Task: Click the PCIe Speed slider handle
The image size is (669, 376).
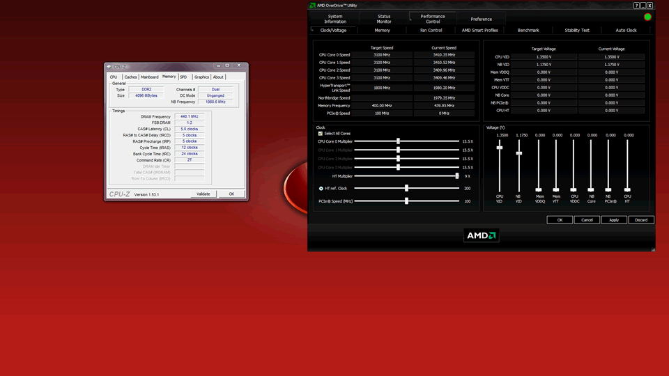Action: (x=406, y=201)
